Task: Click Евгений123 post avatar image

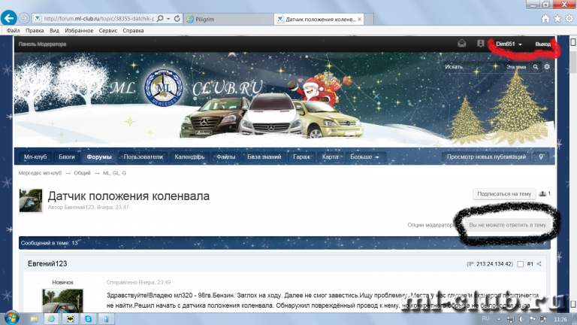Action: [x=62, y=301]
